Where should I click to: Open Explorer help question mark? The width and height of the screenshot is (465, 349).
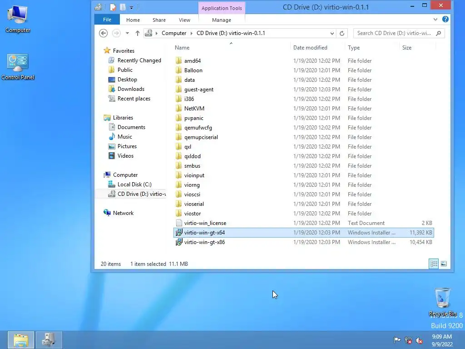coord(445,19)
